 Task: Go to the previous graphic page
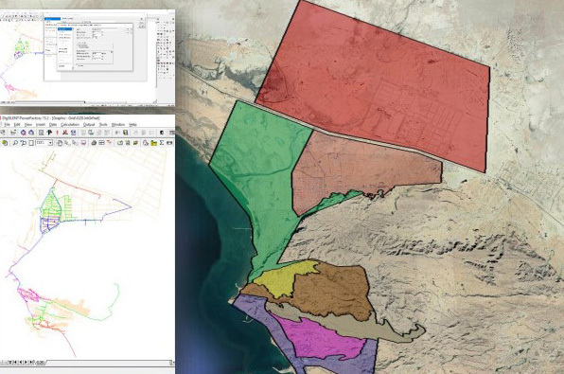(x=21, y=362)
